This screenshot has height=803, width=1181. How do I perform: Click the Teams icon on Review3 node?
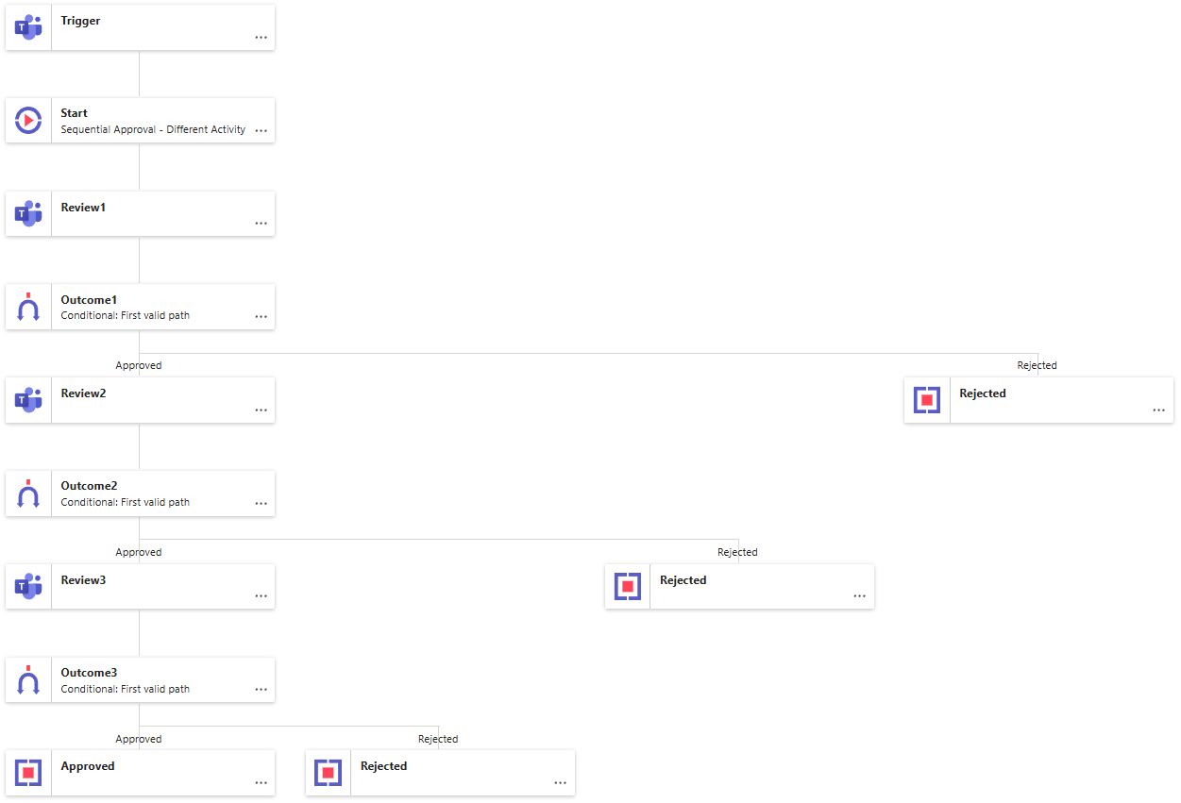(28, 587)
